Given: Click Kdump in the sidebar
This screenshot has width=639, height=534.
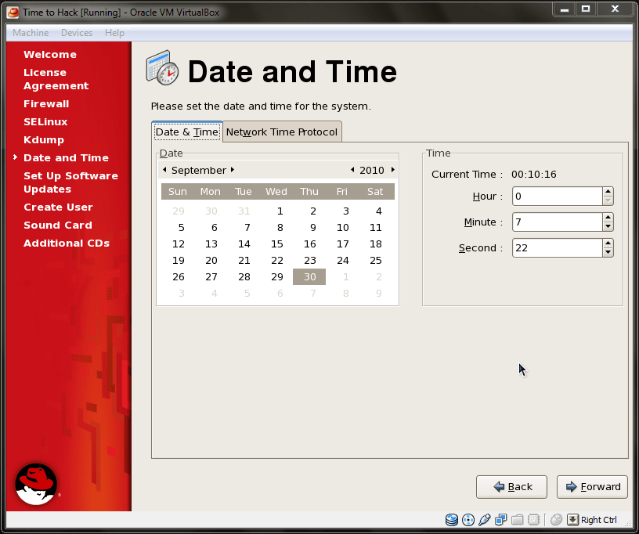Looking at the screenshot, I should click(x=44, y=139).
